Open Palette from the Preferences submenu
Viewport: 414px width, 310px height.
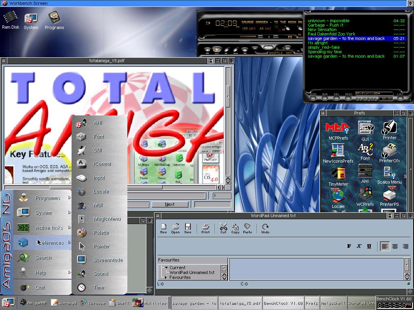tap(99, 232)
